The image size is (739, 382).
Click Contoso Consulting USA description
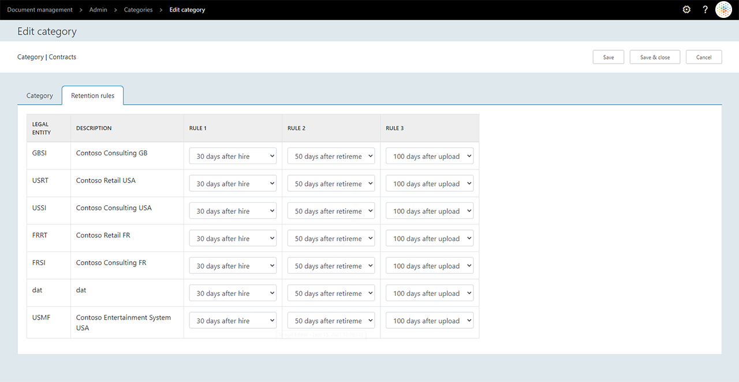point(114,207)
